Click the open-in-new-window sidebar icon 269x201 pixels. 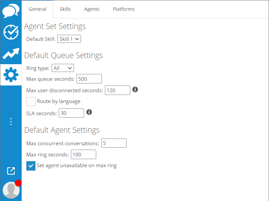(11, 171)
